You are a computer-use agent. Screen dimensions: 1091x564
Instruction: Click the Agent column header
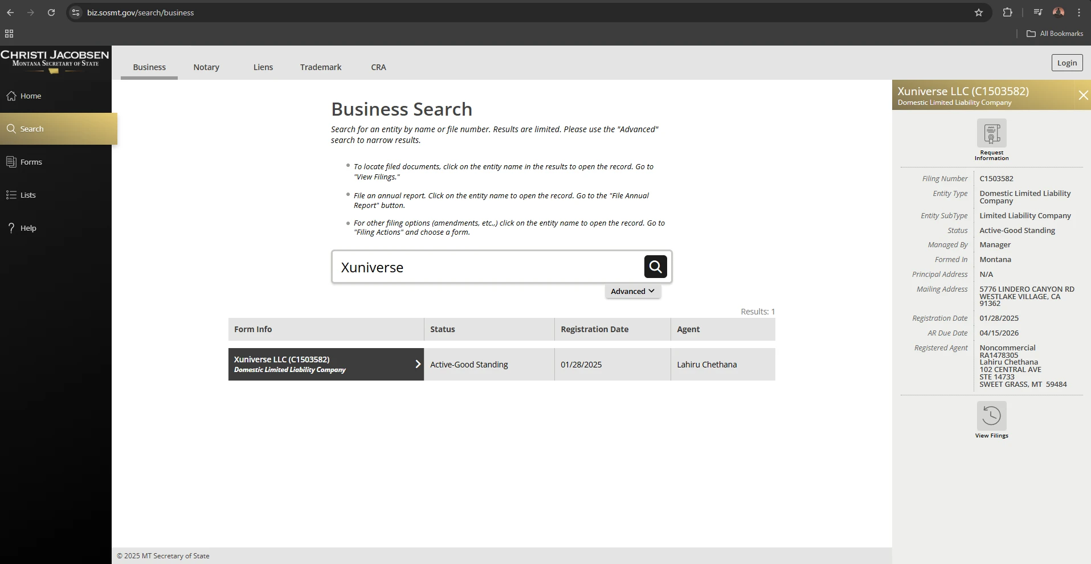point(723,329)
